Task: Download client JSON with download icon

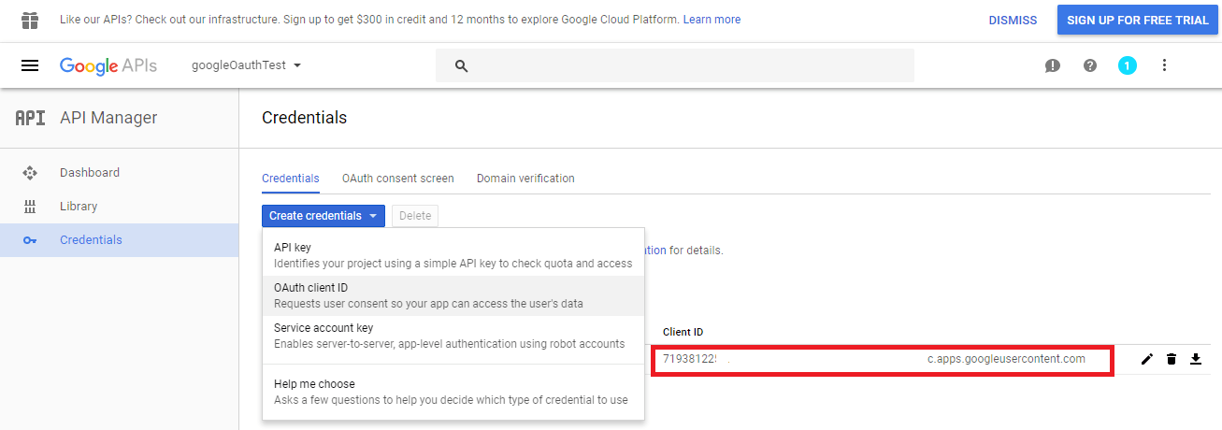Action: [1196, 359]
